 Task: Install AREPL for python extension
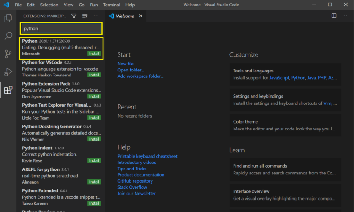tap(94, 182)
